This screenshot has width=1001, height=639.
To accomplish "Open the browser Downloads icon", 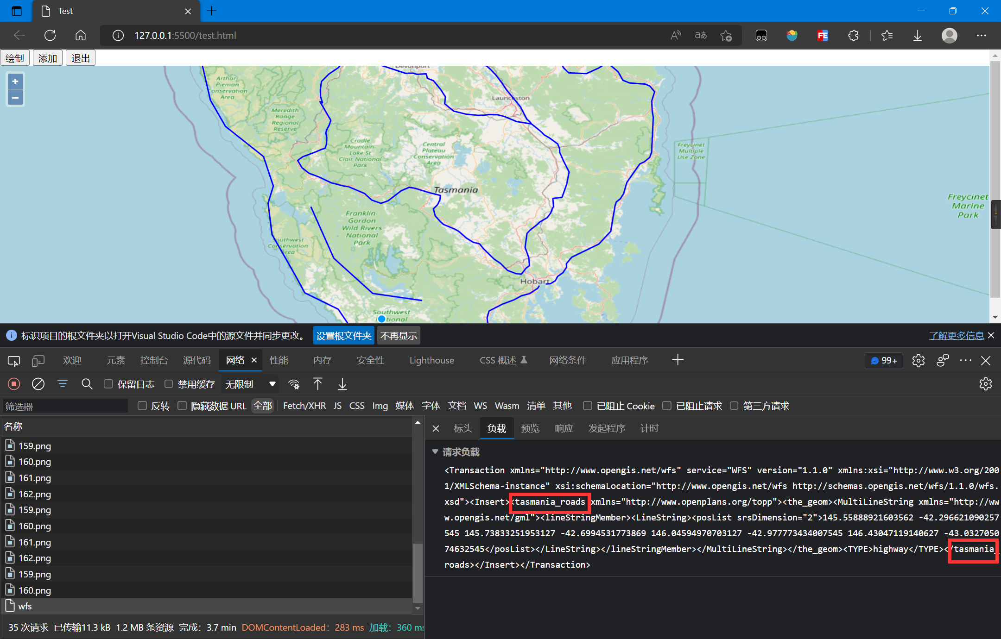I will click(x=918, y=36).
